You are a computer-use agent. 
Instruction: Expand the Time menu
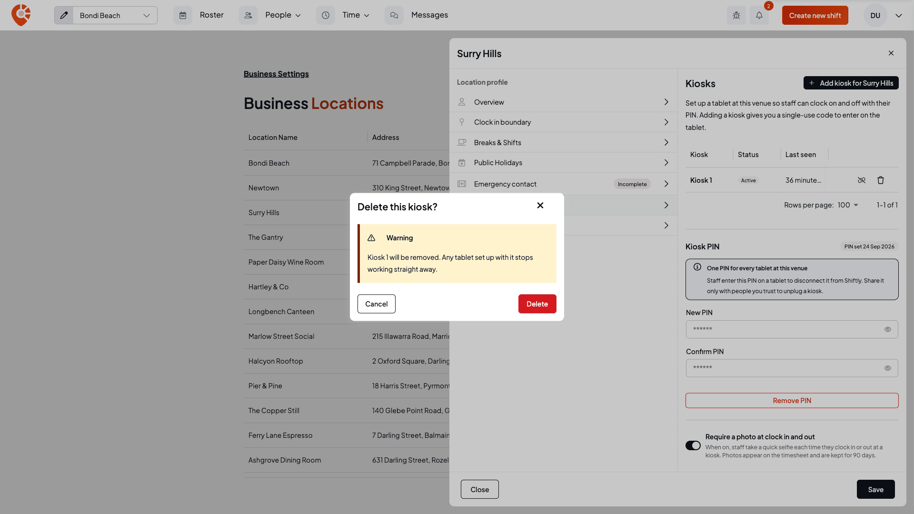click(356, 15)
